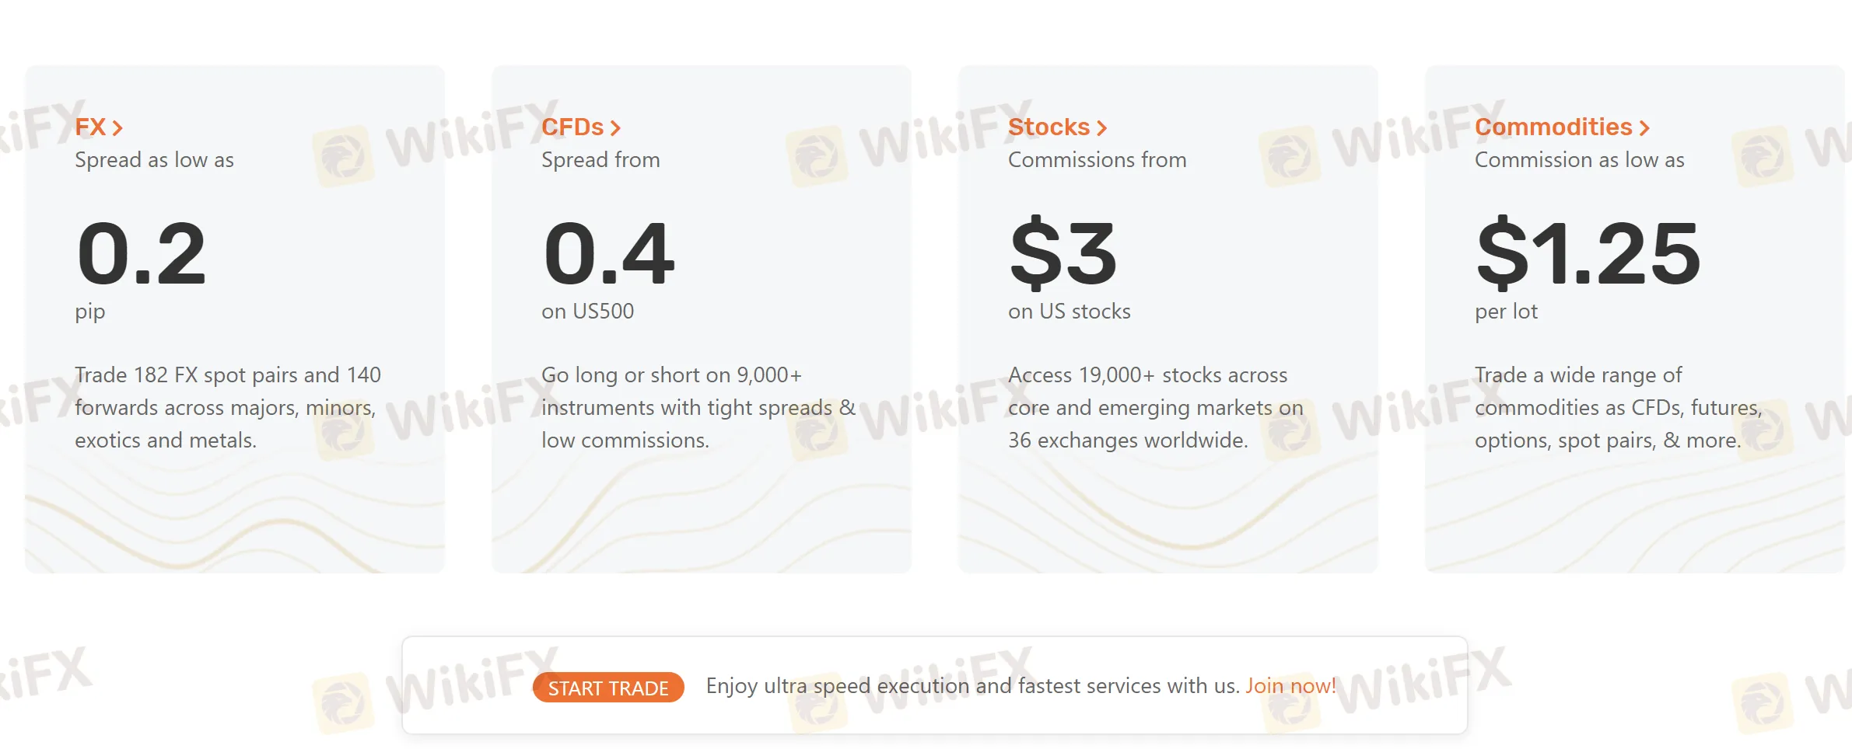Click the chevron arrow beside CFDs
Image resolution: width=1852 pixels, height=749 pixels.
click(x=615, y=128)
